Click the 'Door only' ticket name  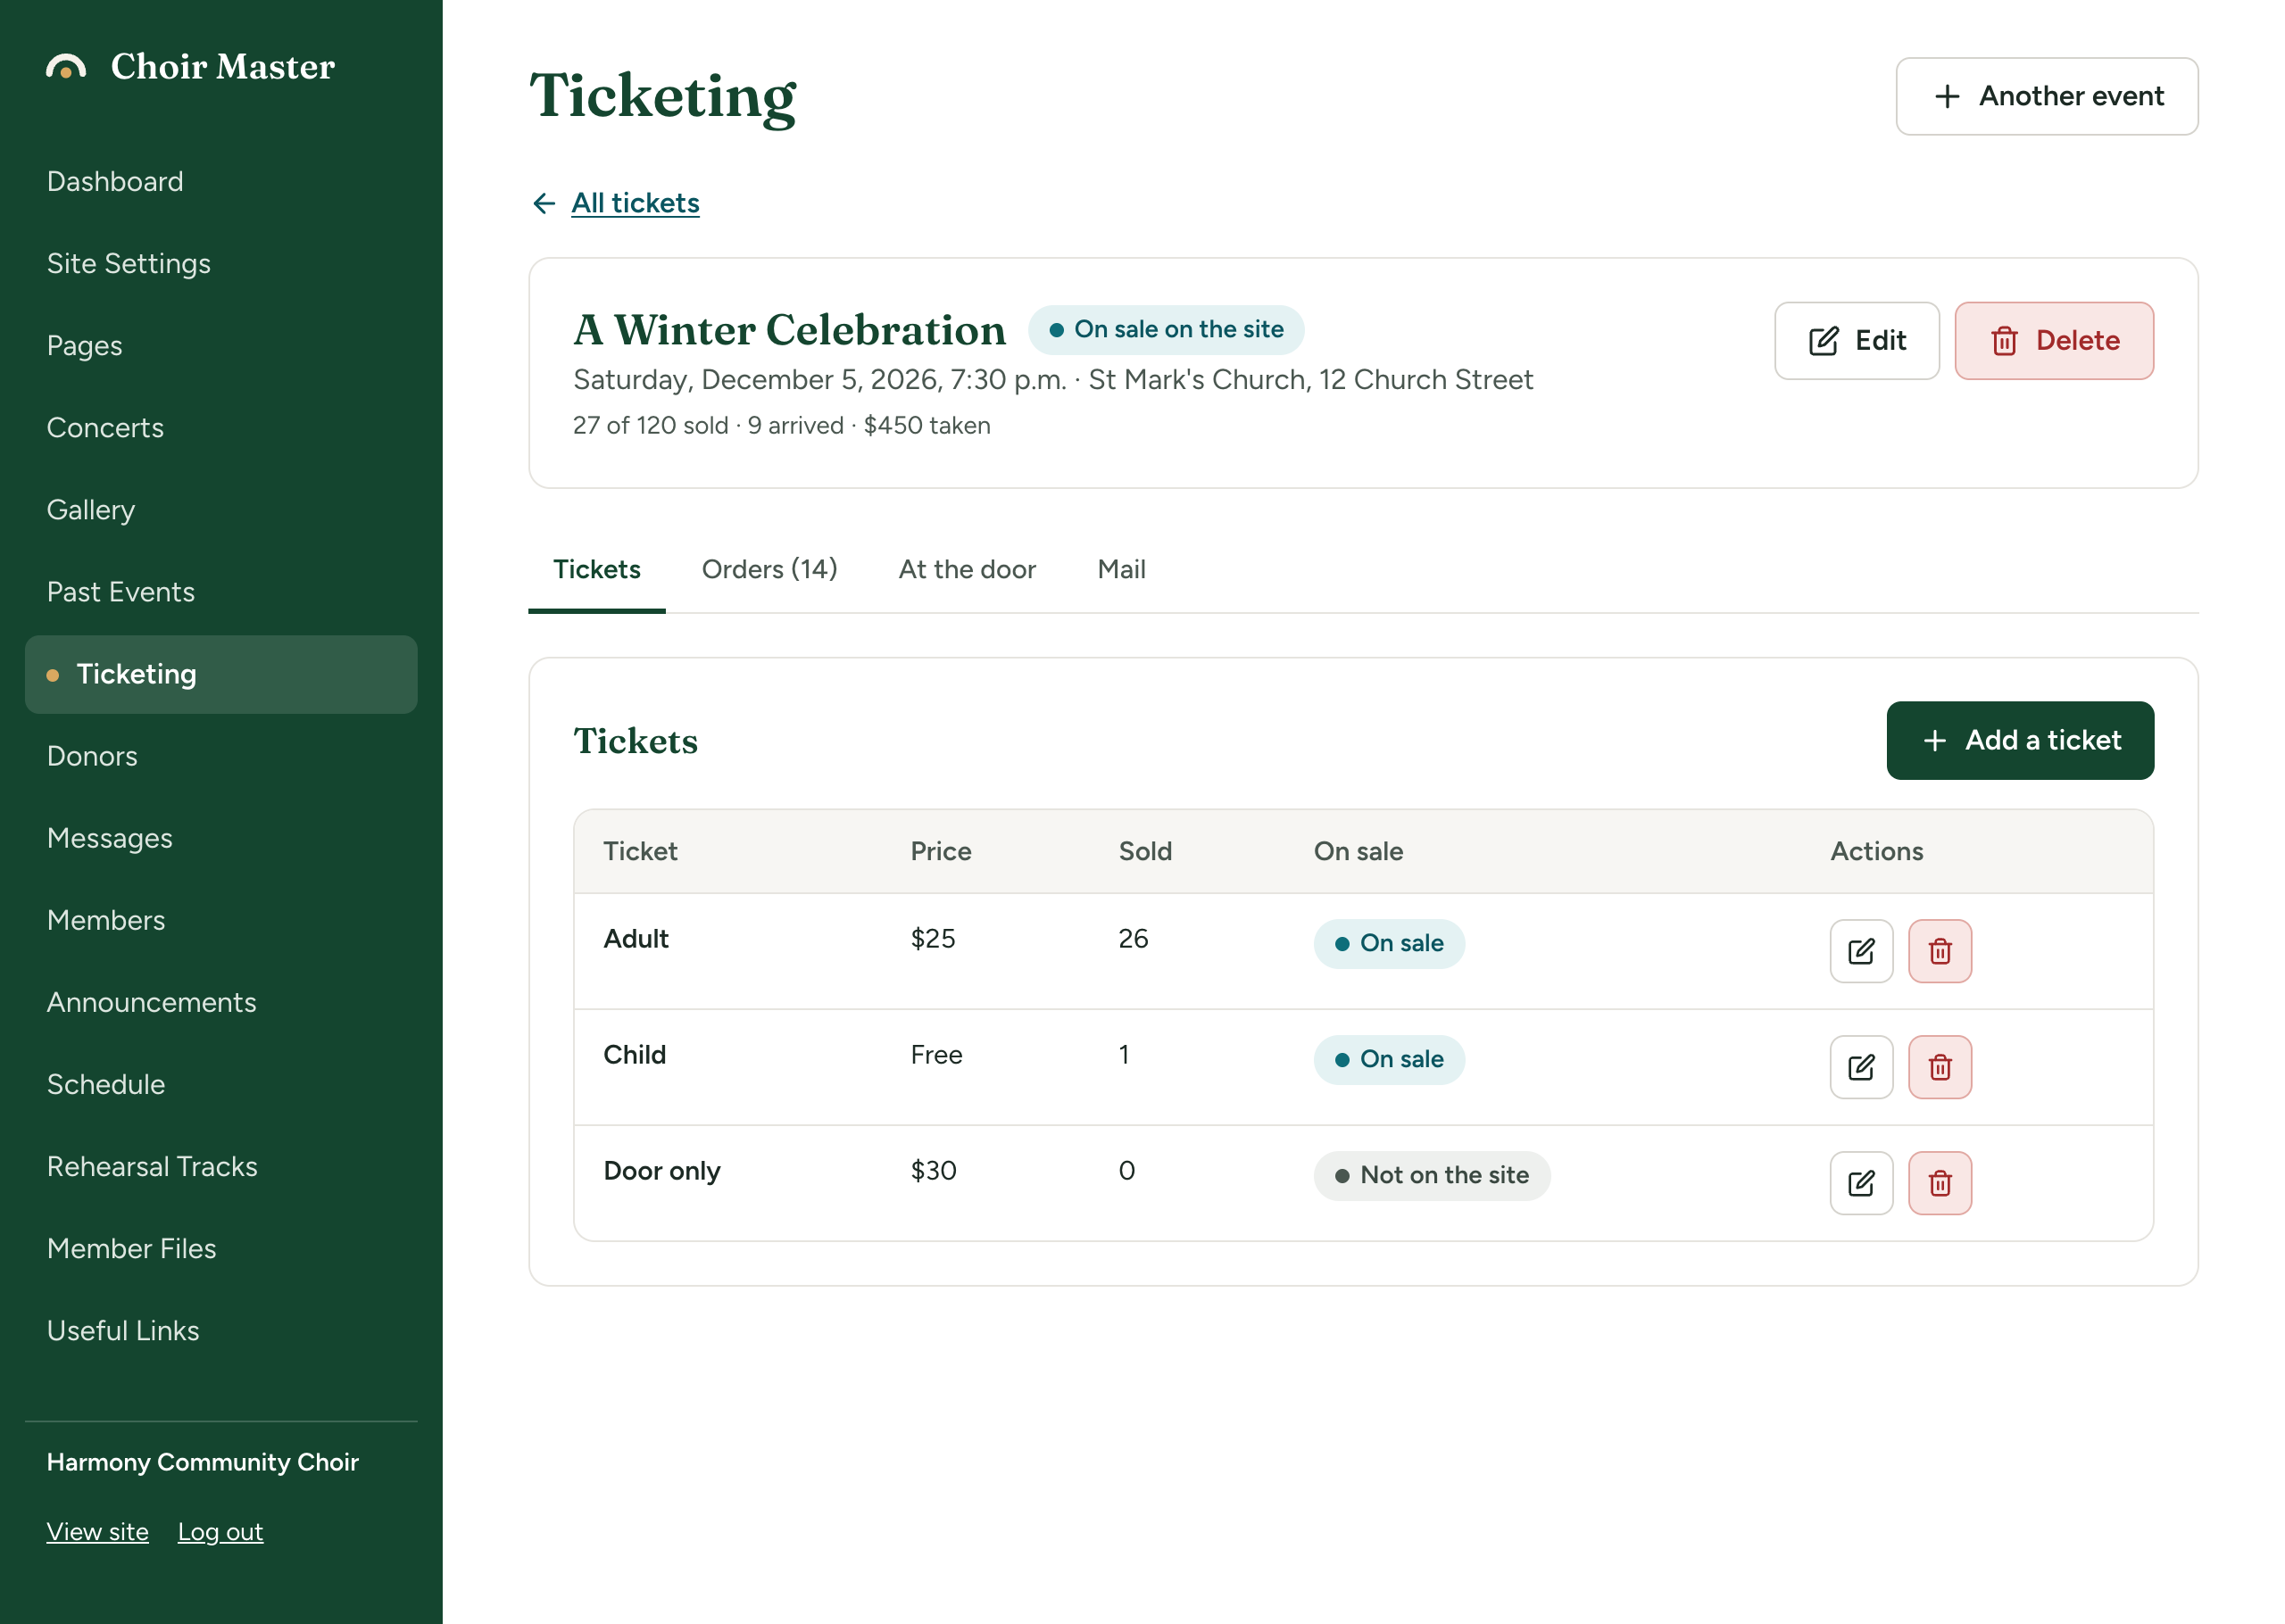click(662, 1171)
